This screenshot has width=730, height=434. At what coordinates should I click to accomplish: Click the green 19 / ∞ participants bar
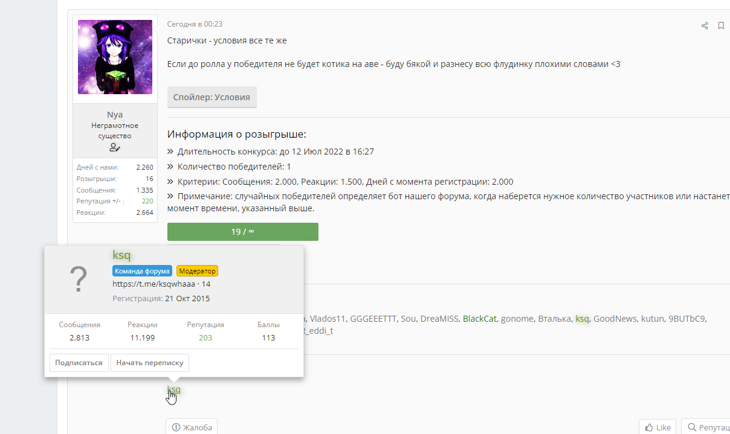point(243,232)
